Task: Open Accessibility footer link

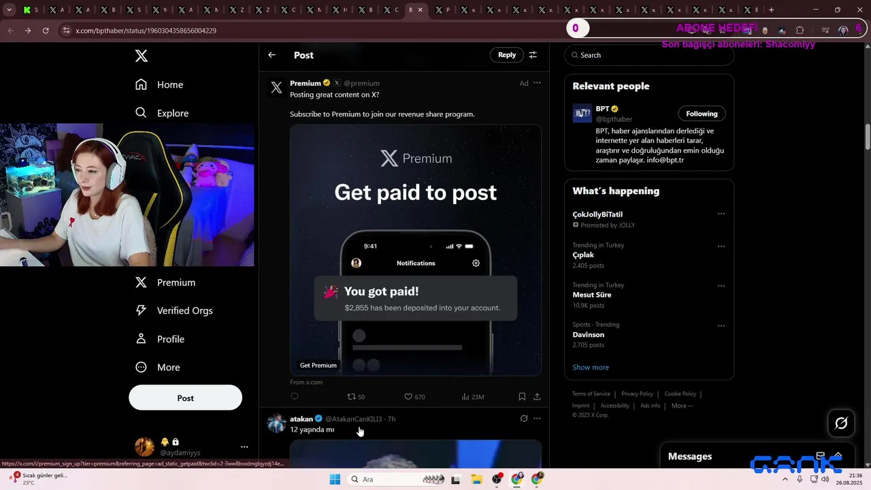Action: pyautogui.click(x=615, y=406)
